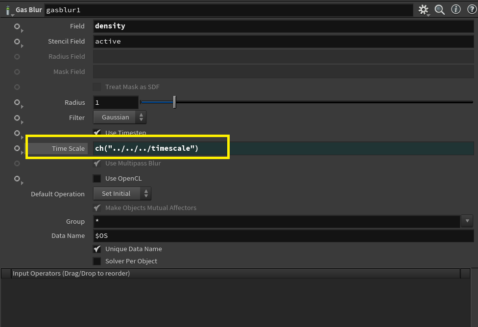Open the action menu beside Radius
Viewport: 478px width, 327px height.
tap(18, 103)
